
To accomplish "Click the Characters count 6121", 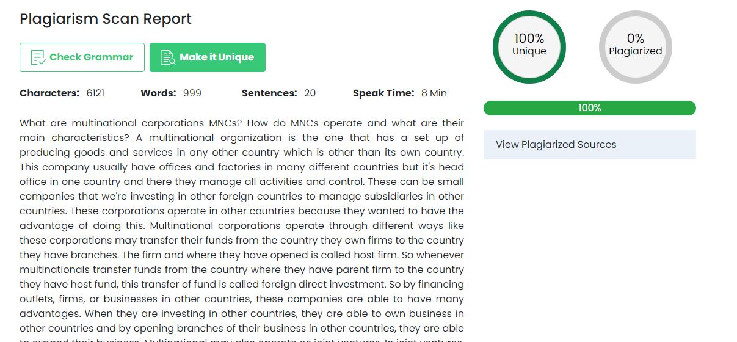I will tap(95, 93).
